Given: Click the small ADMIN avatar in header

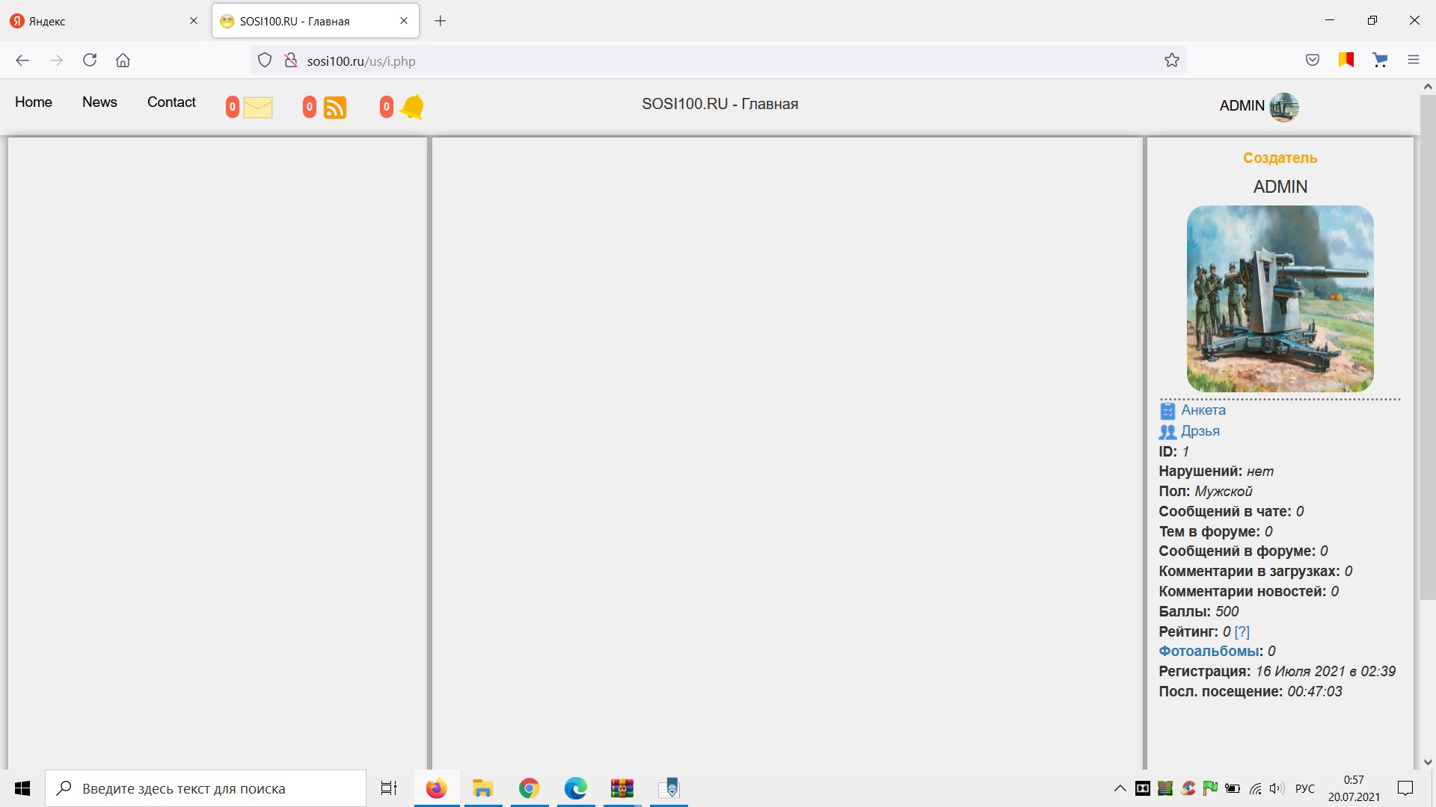Looking at the screenshot, I should [x=1283, y=107].
